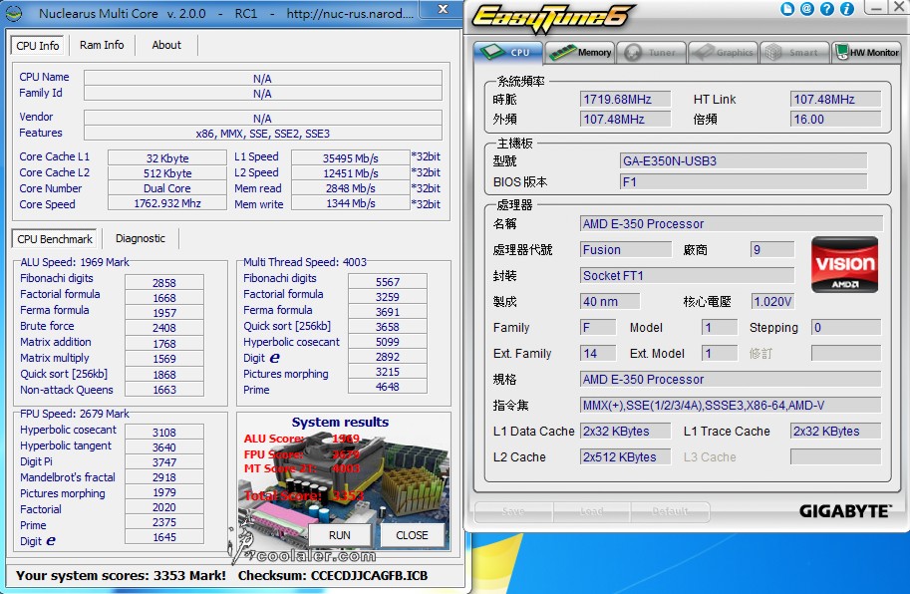Open the About tab in Nuclearus
Screen dimensions: 910x594
coord(166,45)
